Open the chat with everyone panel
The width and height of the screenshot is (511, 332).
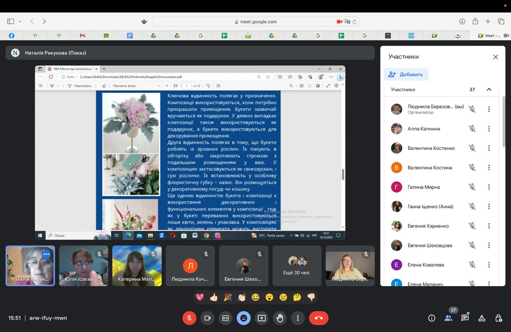(465, 318)
